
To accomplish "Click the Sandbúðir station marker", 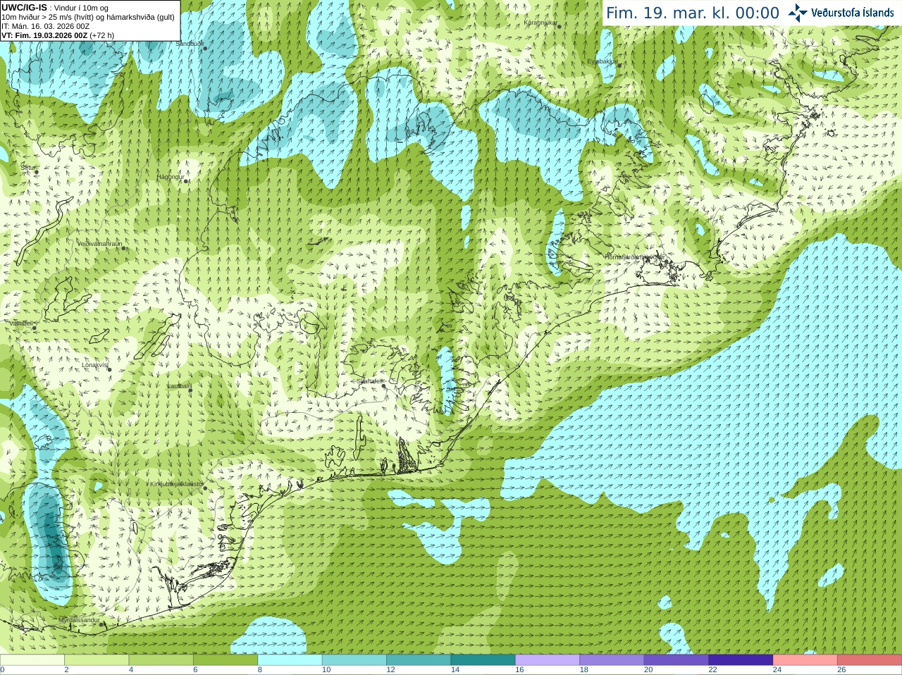I will 205,48.
